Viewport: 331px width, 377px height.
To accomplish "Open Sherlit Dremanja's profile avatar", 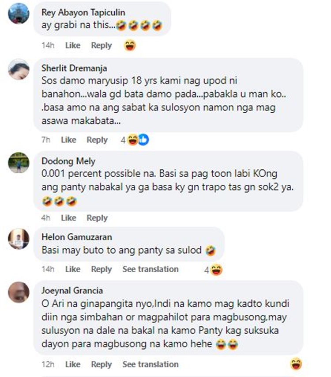I will (19, 69).
